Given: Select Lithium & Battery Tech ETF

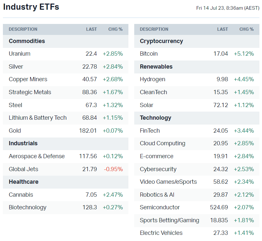Looking at the screenshot, I should 38,118.
